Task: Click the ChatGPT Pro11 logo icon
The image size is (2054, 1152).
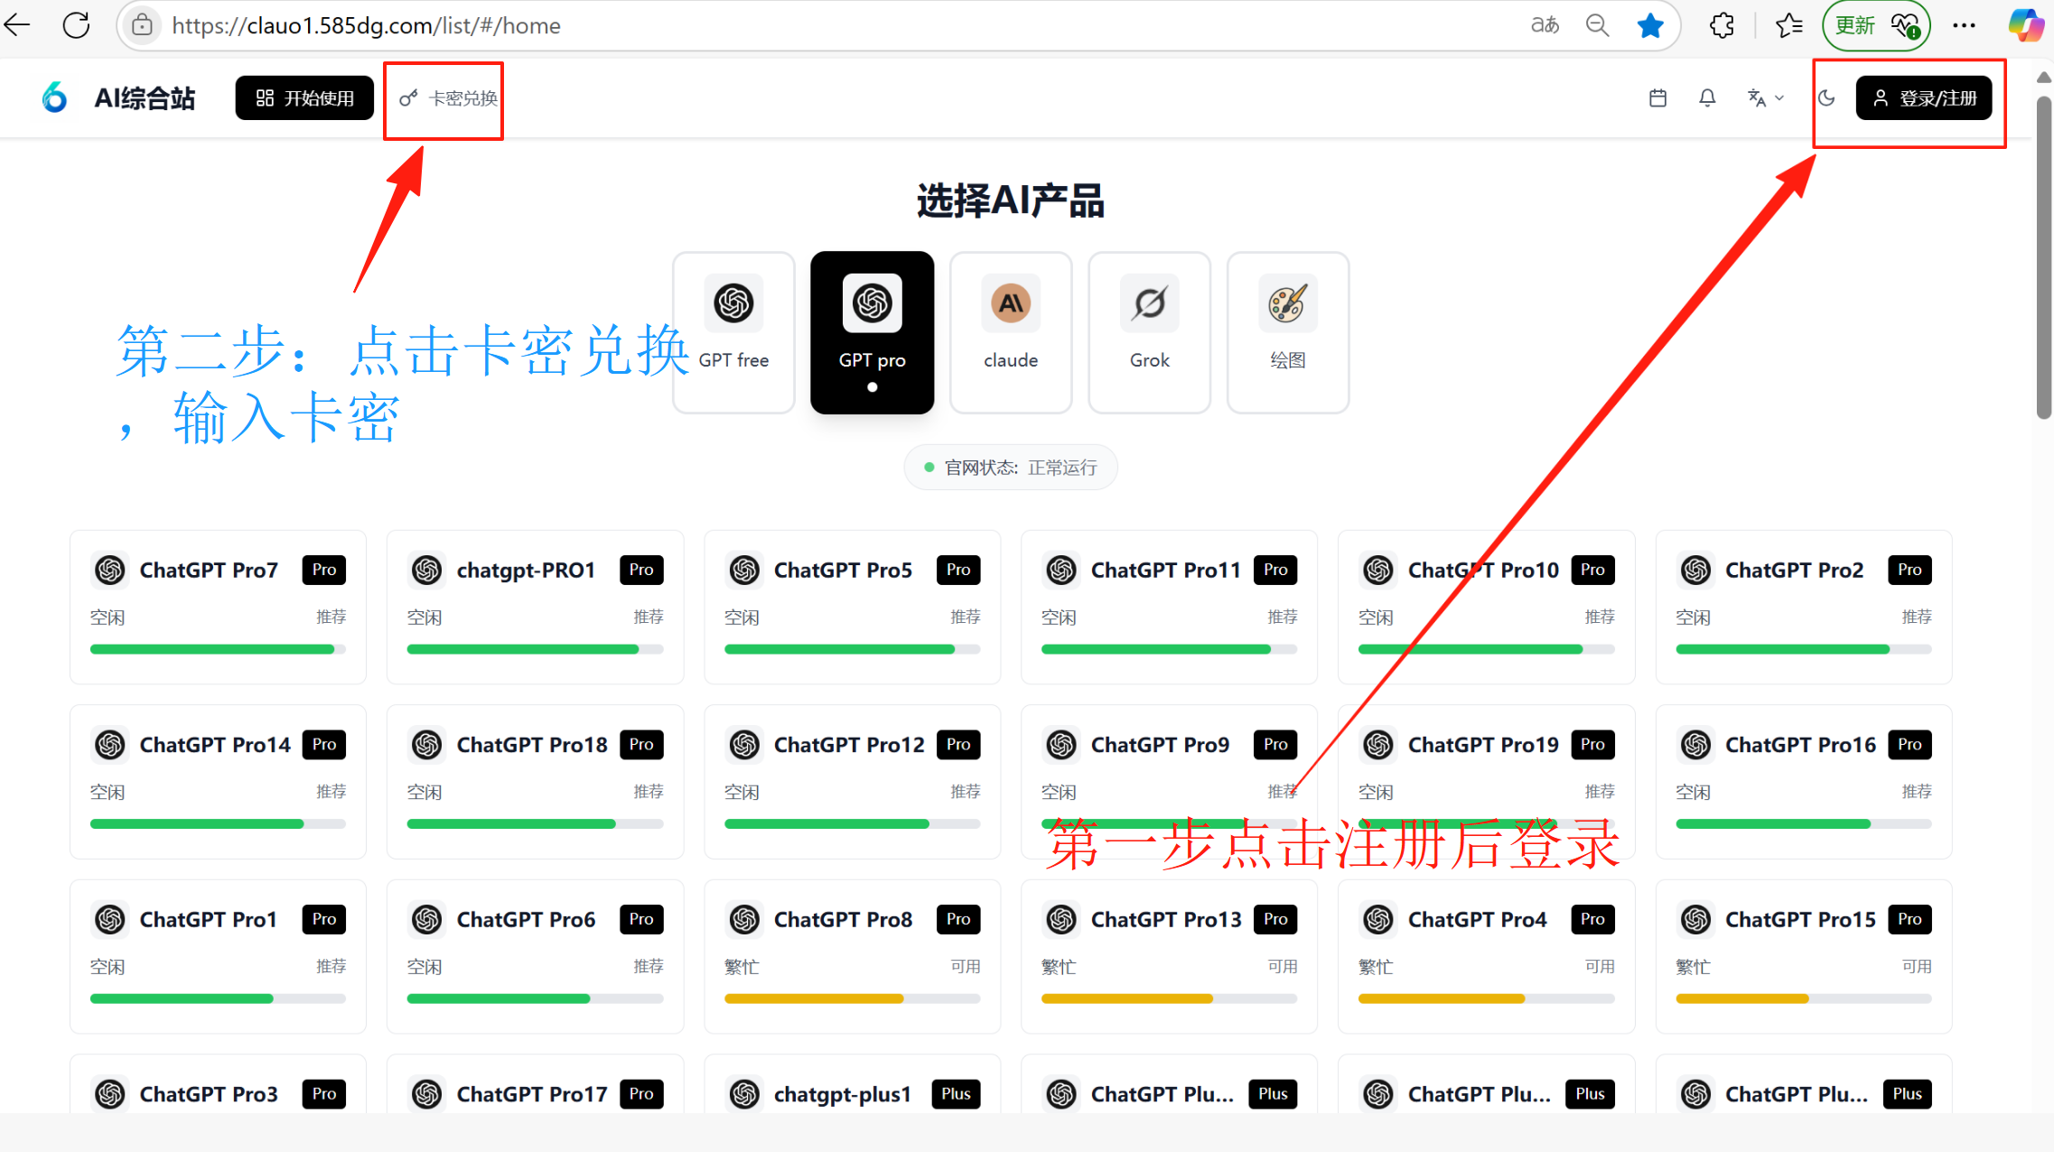Action: tap(1061, 570)
